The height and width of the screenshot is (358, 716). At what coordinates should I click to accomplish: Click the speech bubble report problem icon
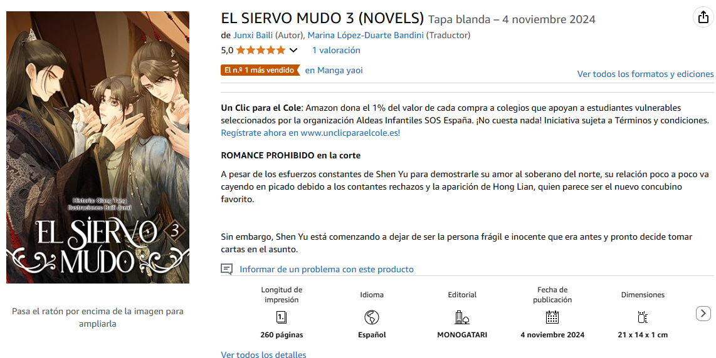(x=227, y=269)
